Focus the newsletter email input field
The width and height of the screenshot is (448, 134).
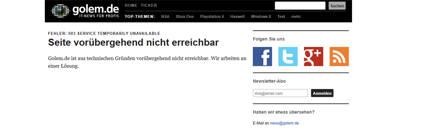click(x=280, y=93)
